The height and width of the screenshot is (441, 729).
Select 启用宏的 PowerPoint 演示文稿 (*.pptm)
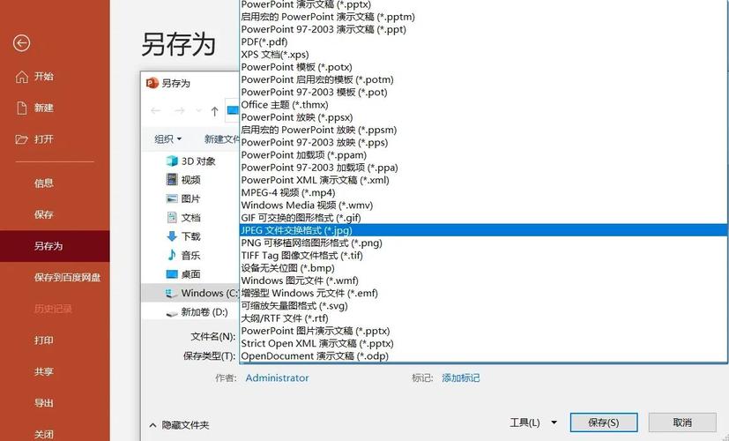pos(484,17)
